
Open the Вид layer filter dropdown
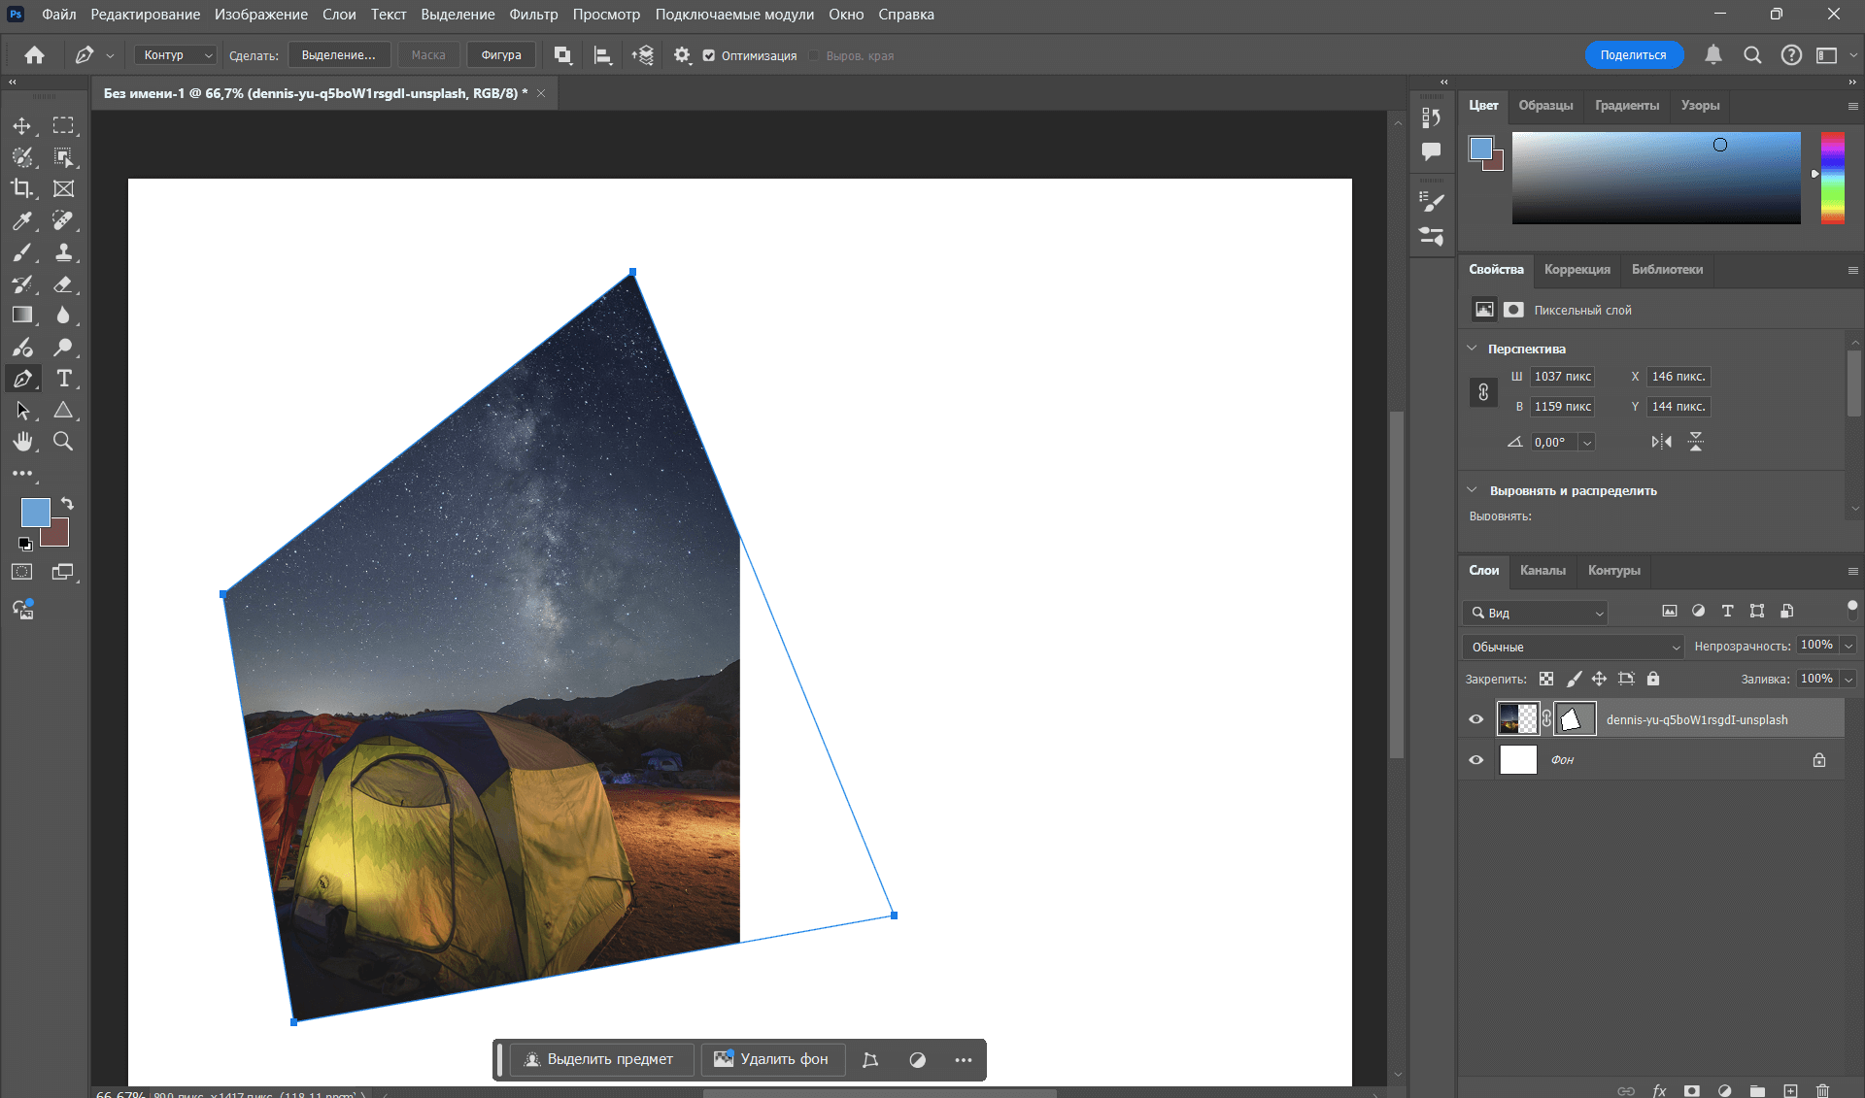pyautogui.click(x=1536, y=613)
